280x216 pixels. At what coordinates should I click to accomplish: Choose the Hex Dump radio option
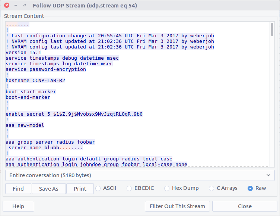click(167, 188)
